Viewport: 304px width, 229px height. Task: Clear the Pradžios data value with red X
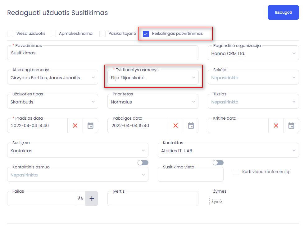(75, 126)
